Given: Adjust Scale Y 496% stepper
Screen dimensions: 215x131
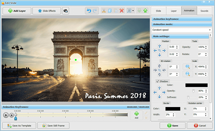Looking at the screenshot, I should point(206,74).
